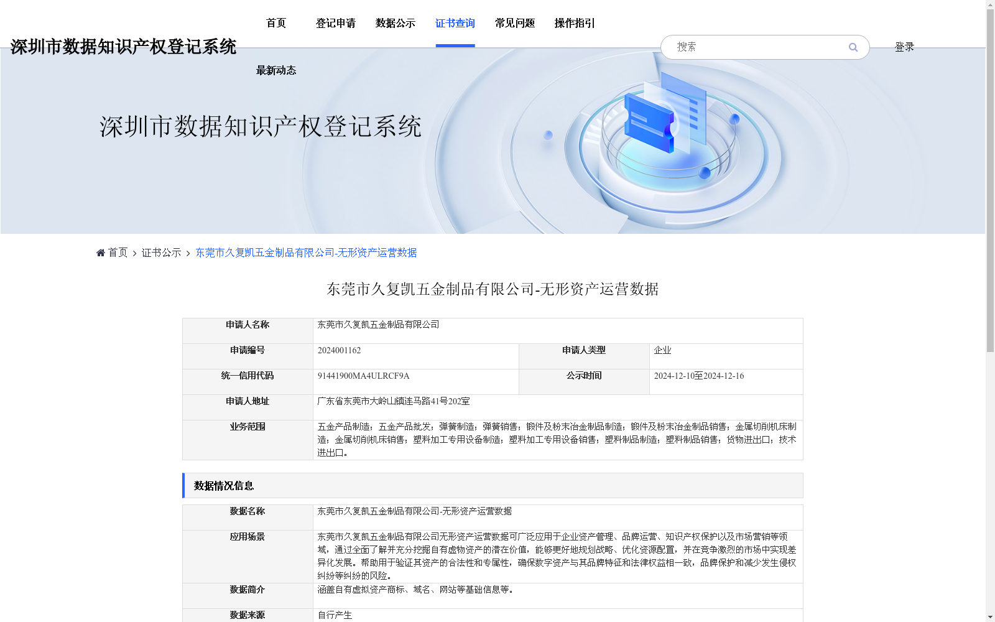Click the 应用场景 label cell
The height and width of the screenshot is (622, 995).
248,557
